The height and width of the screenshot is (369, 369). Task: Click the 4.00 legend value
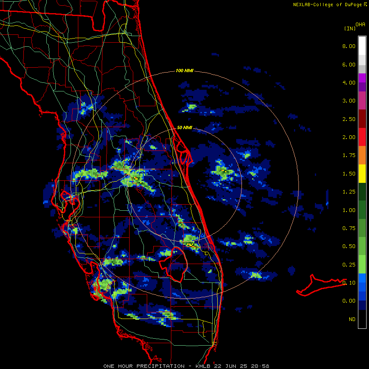tap(349, 82)
